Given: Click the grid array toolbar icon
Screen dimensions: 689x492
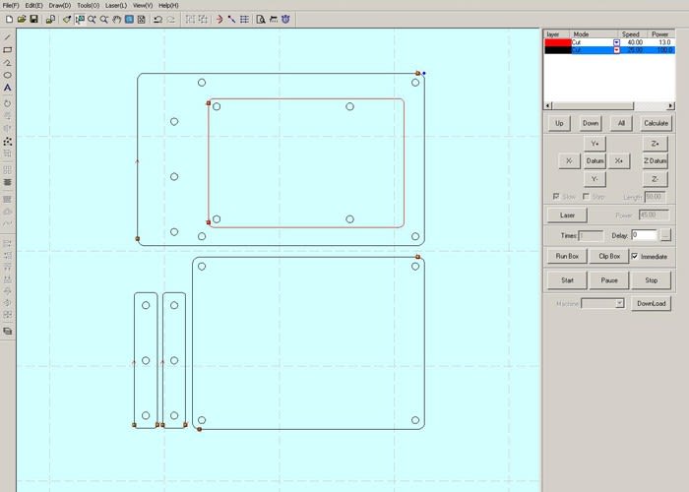Looking at the screenshot, I should pyautogui.click(x=244, y=20).
